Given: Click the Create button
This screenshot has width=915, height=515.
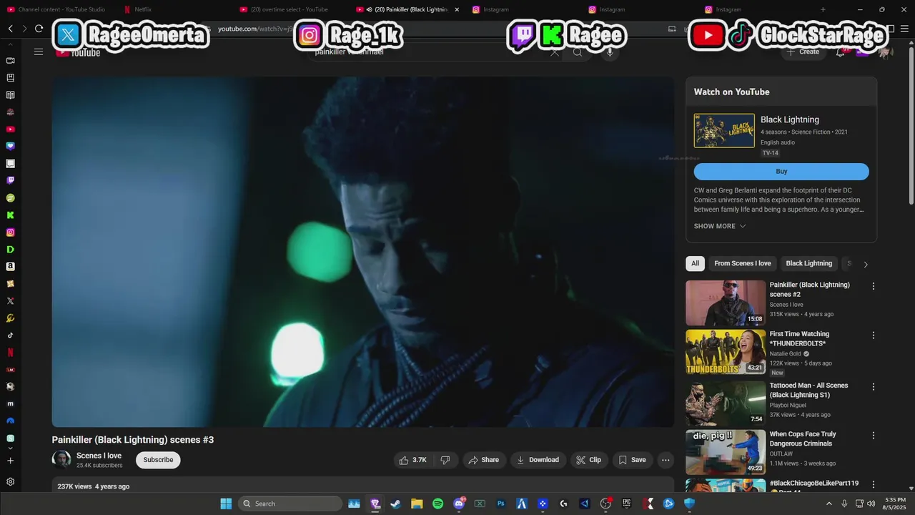Looking at the screenshot, I should [x=803, y=52].
